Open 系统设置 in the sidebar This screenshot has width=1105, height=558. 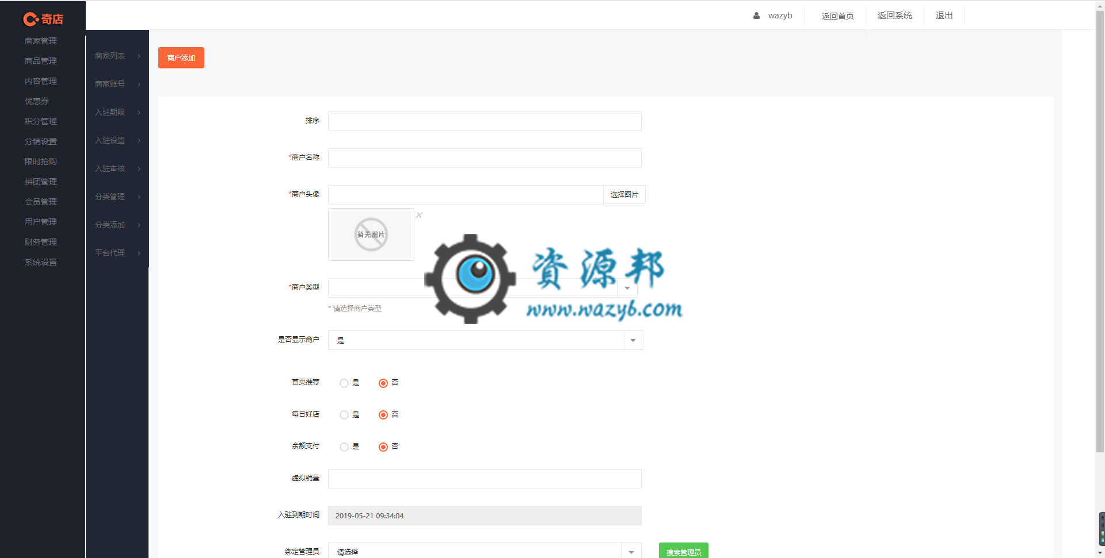tap(41, 262)
